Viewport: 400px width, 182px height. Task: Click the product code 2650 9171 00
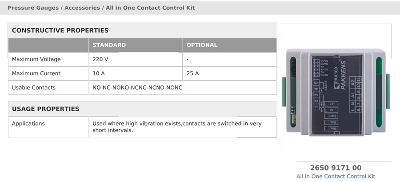point(336,168)
